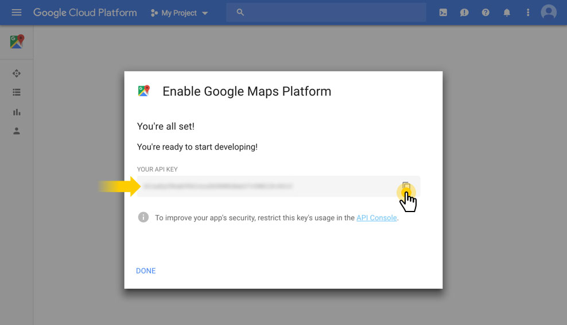Screen dimensions: 567x325
Task: Open the Metrics bar chart icon
Action: [17, 112]
